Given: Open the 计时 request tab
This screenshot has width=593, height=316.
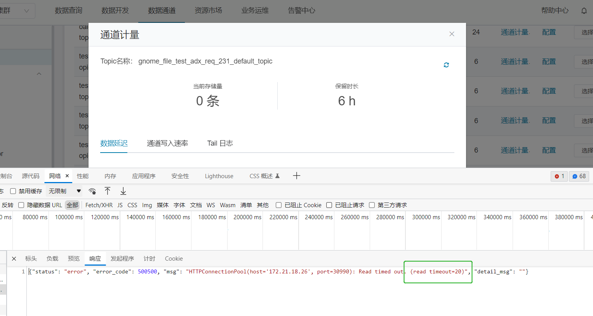Looking at the screenshot, I should (x=150, y=259).
